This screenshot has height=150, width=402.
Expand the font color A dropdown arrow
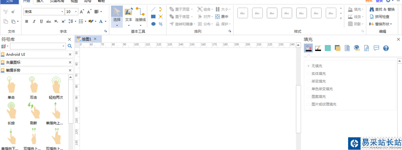[x=106, y=22]
